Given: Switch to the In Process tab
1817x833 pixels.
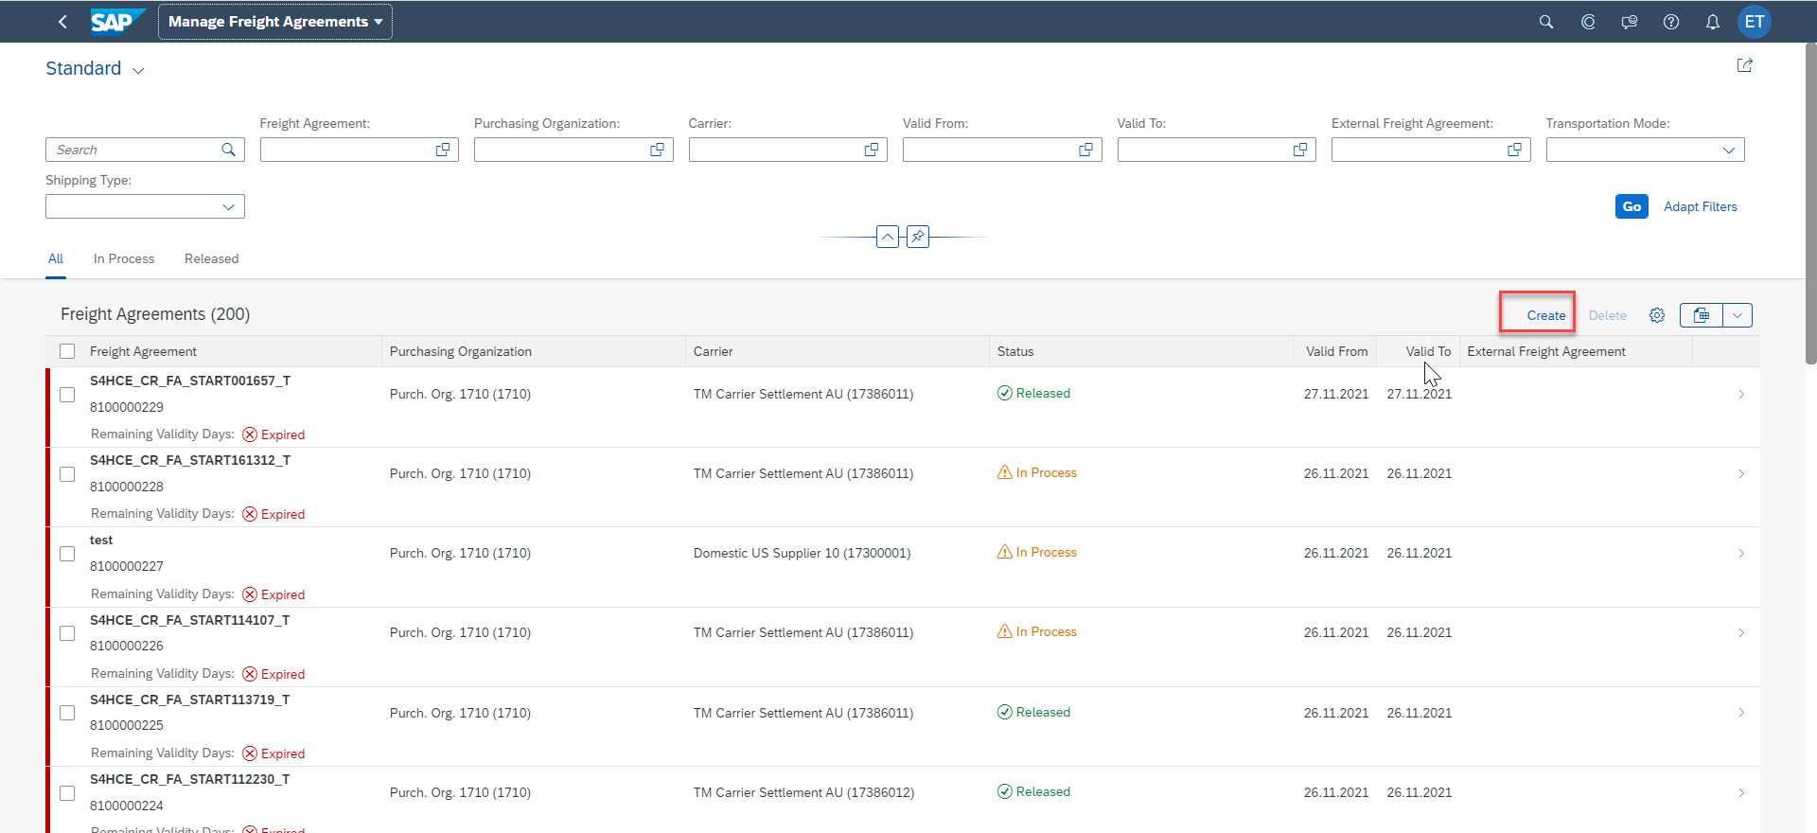Looking at the screenshot, I should [123, 258].
